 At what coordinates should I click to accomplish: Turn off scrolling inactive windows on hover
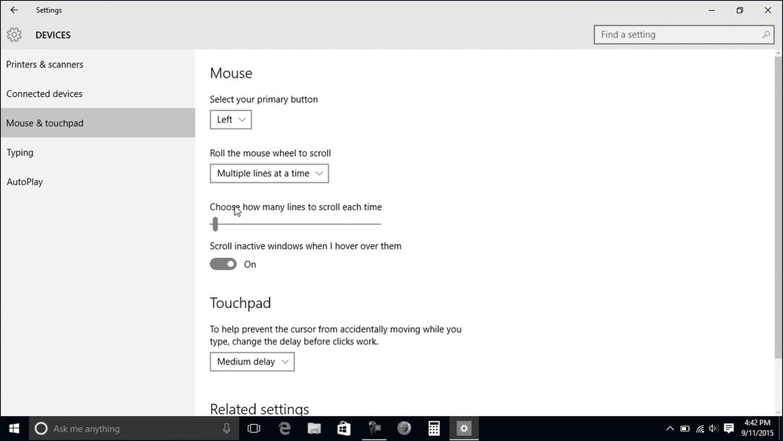(223, 263)
